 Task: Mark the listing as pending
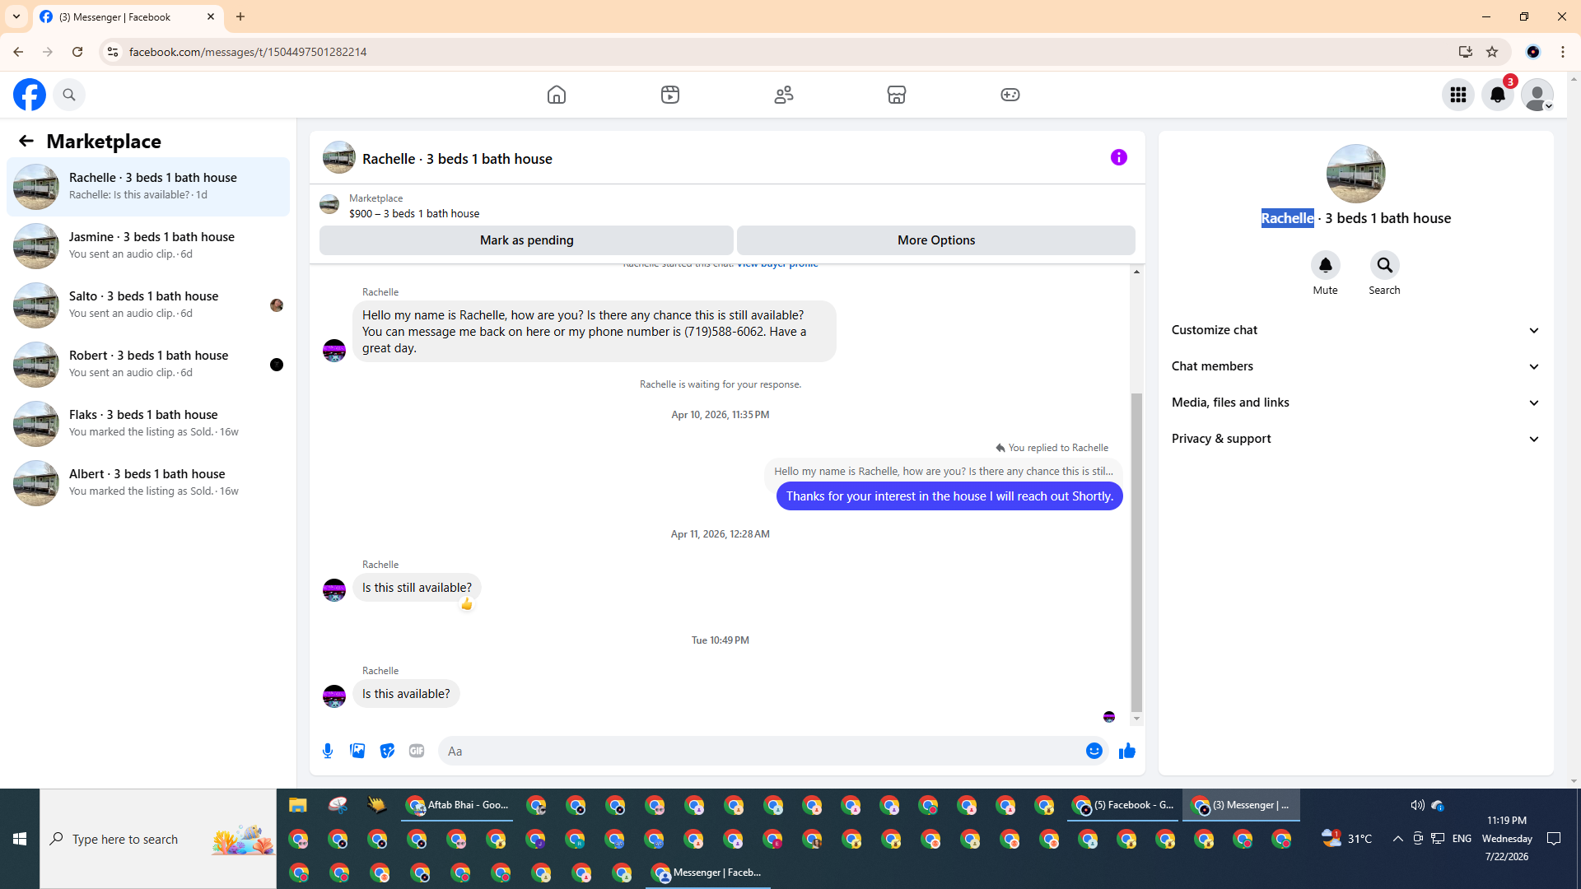pyautogui.click(x=527, y=240)
